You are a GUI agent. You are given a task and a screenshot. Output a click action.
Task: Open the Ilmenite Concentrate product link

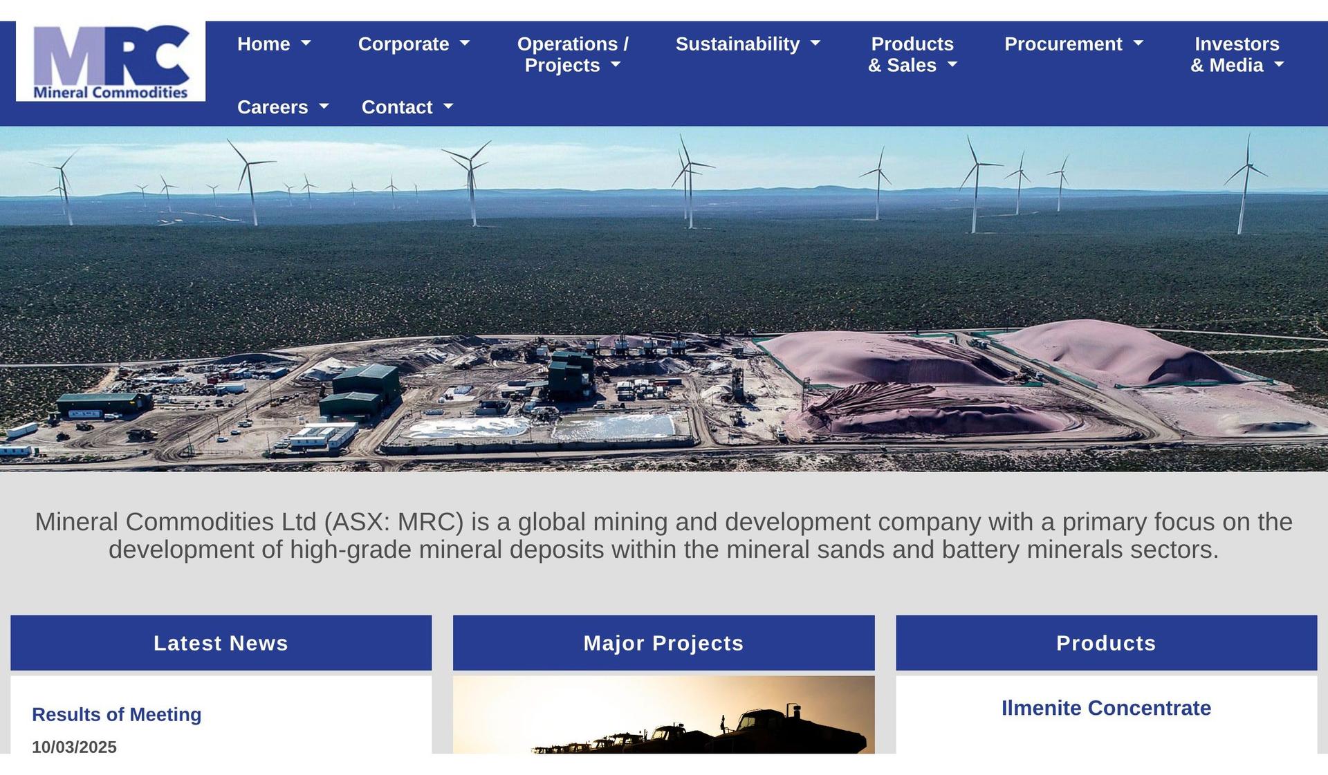[1106, 708]
